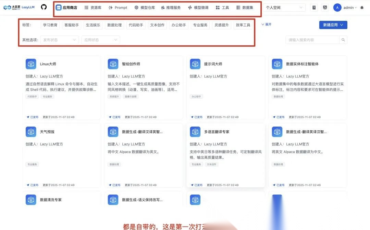Click 已发布 status on 天气预报 card
Viewport: 370px width, 230px height.
[x=33, y=185]
